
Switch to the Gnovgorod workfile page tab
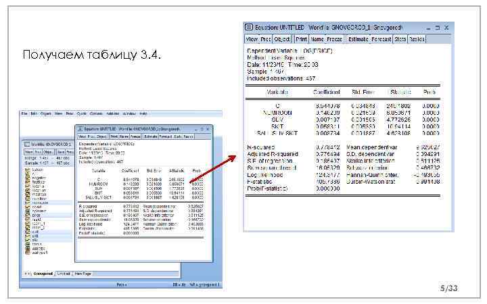coord(43,274)
